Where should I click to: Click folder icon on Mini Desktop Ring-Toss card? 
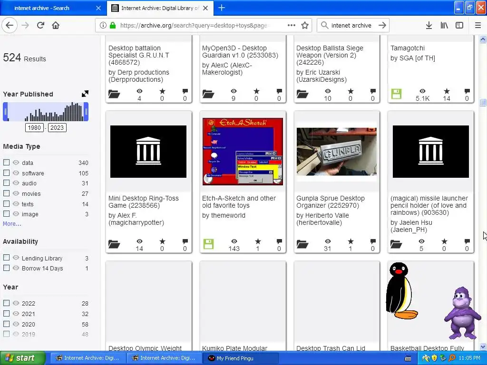114,244
